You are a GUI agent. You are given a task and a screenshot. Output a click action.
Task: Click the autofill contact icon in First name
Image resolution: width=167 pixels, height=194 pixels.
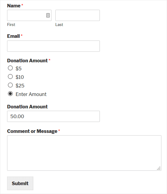[x=48, y=15]
